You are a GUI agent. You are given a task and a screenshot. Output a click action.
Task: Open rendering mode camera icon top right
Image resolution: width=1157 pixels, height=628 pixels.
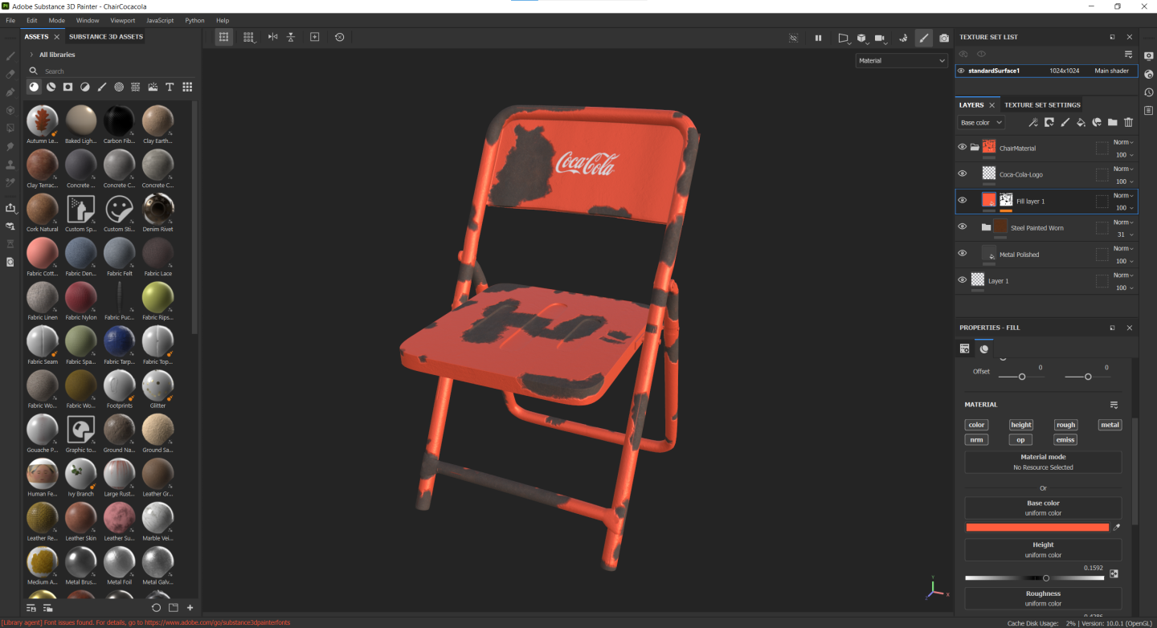(x=943, y=38)
